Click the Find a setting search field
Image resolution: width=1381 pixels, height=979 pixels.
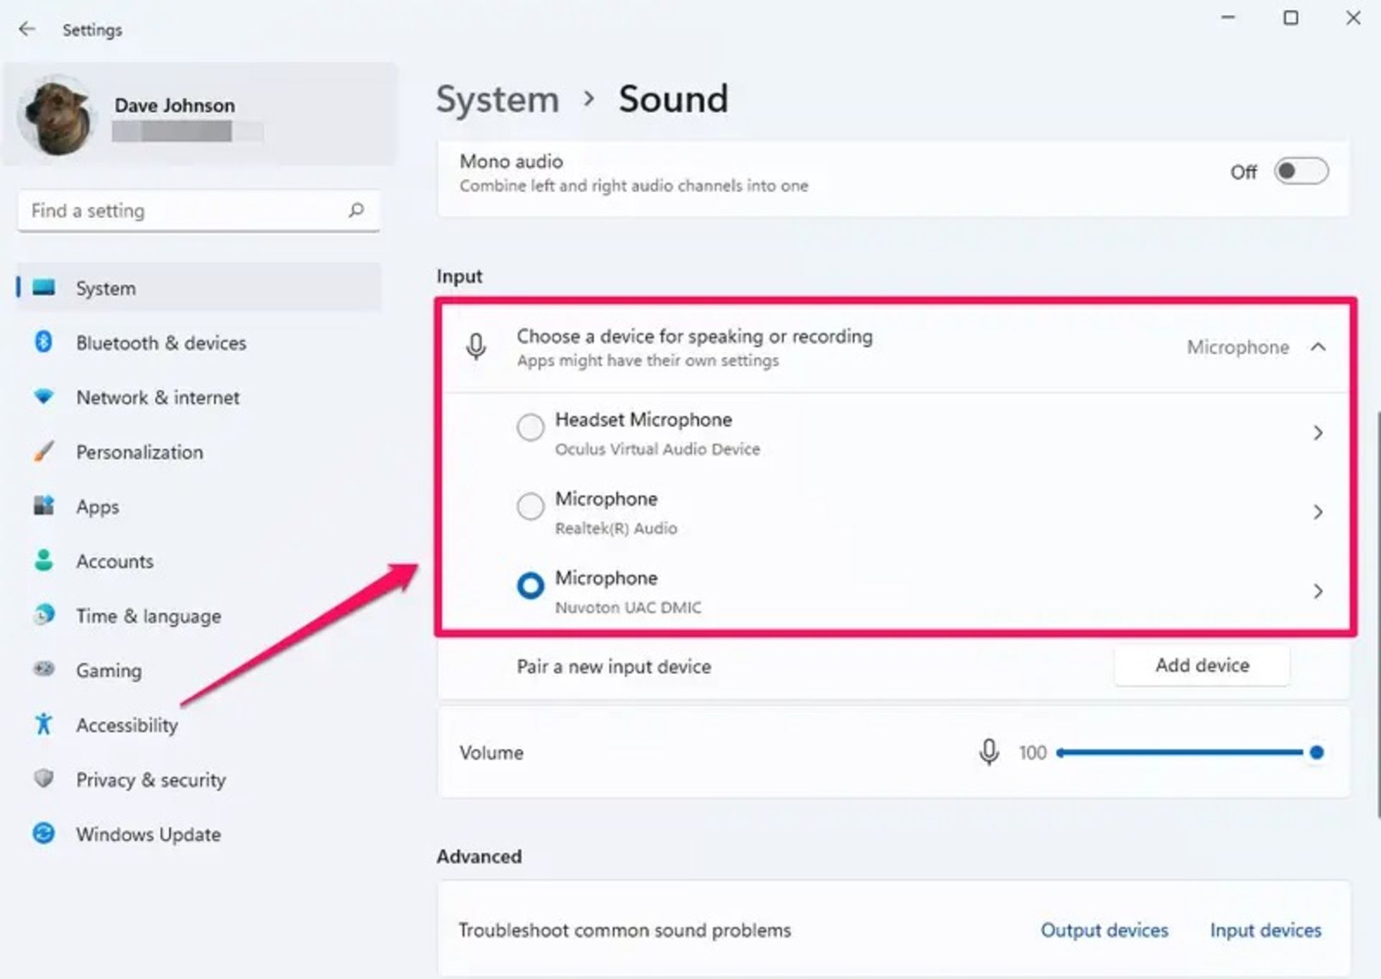tap(180, 211)
